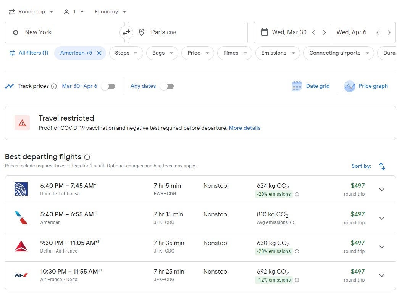This screenshot has width=402, height=301.
Task: Expand the Air France 10:30 PM flight
Action: tap(381, 276)
